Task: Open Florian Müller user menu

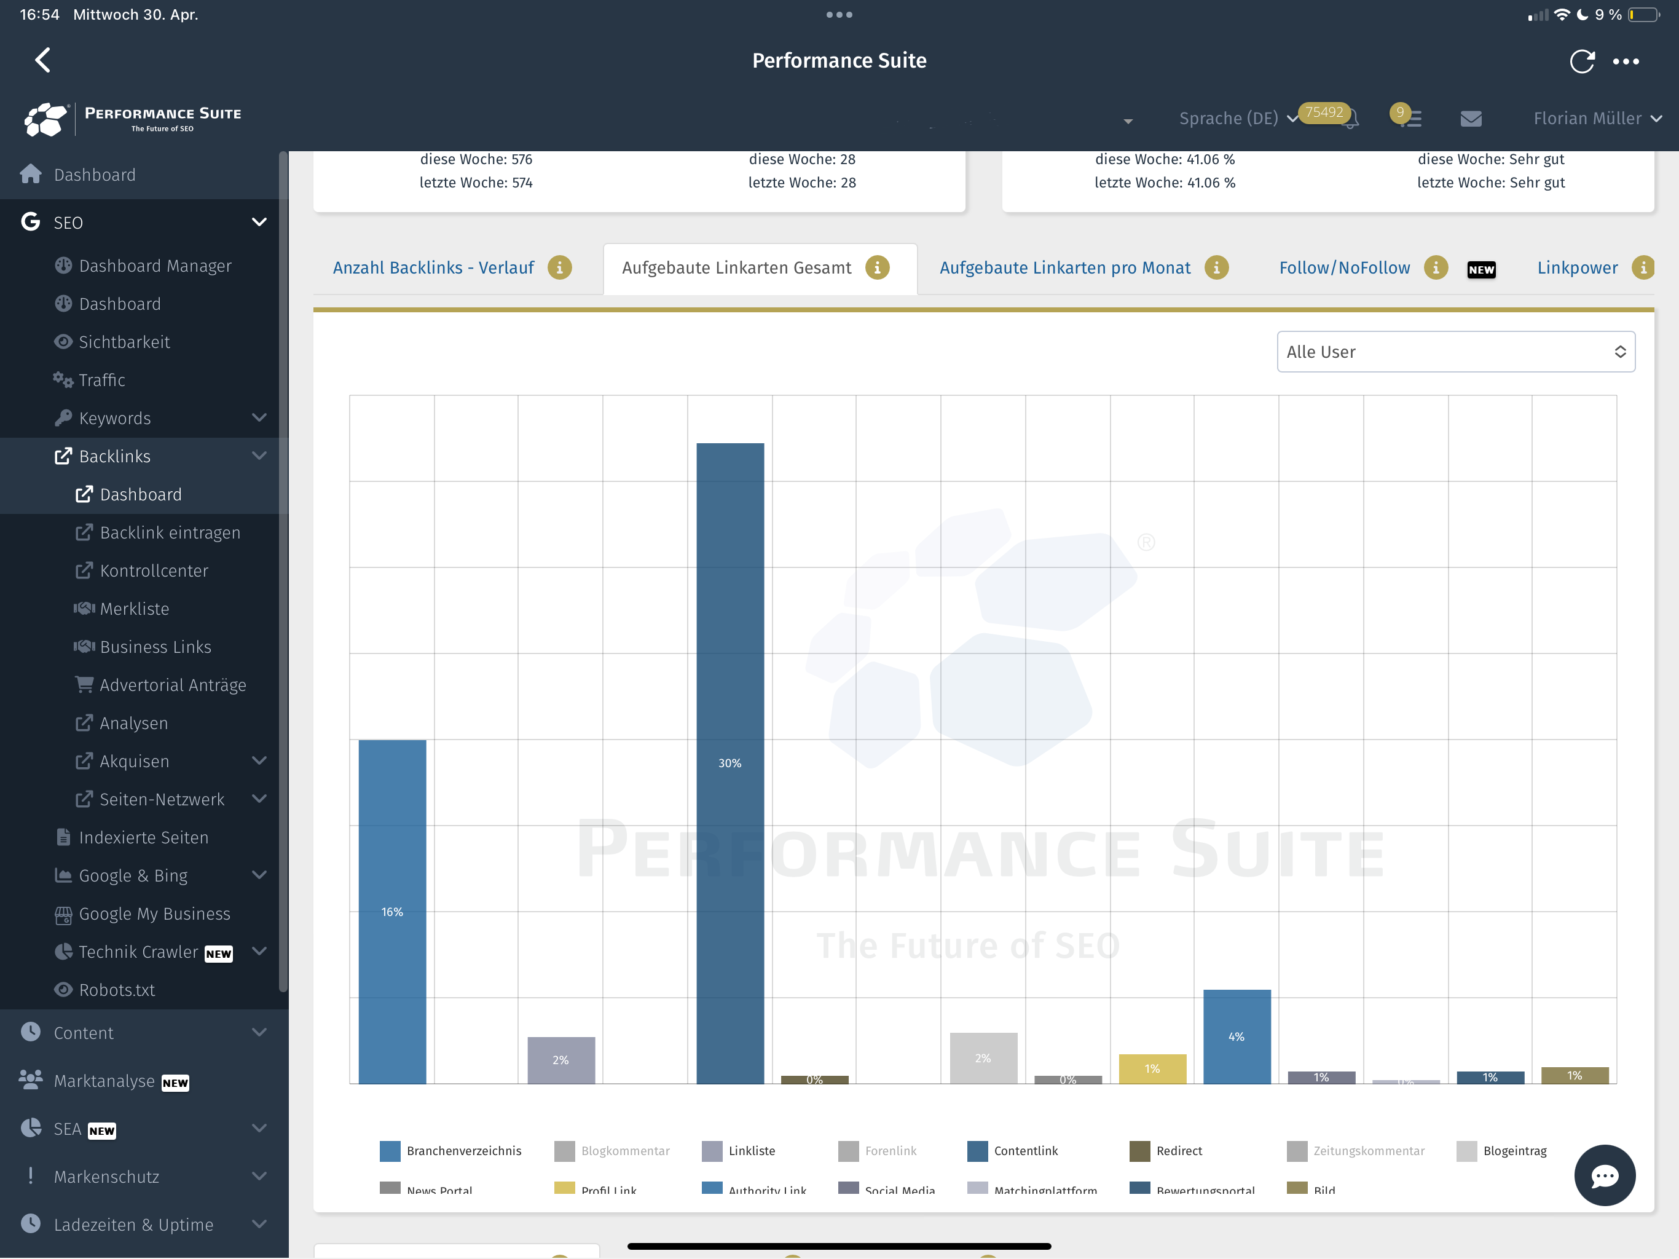Action: [x=1598, y=119]
